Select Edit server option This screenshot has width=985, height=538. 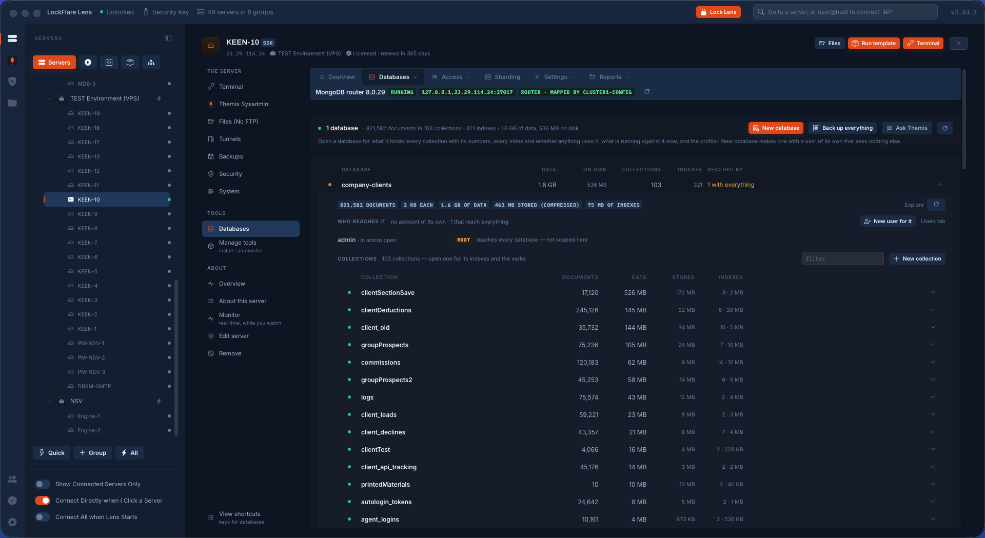click(251, 336)
